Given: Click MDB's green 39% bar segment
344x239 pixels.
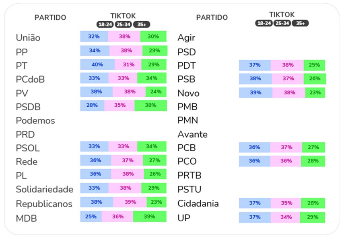Looking at the screenshot, I should point(150,217).
